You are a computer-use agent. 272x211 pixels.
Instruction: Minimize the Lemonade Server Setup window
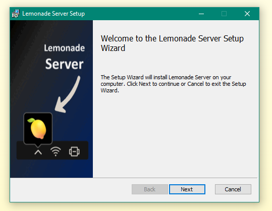(x=201, y=14)
